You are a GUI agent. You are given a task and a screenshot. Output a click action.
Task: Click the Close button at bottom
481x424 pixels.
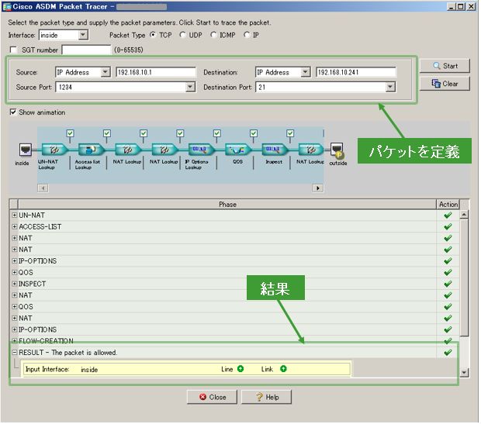pos(213,398)
